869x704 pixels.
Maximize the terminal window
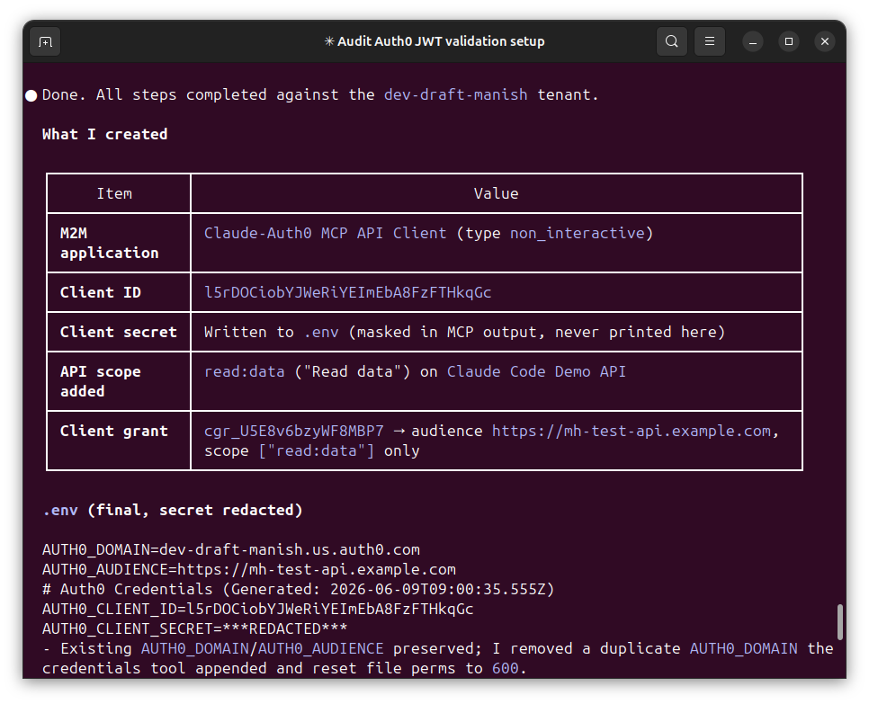789,41
